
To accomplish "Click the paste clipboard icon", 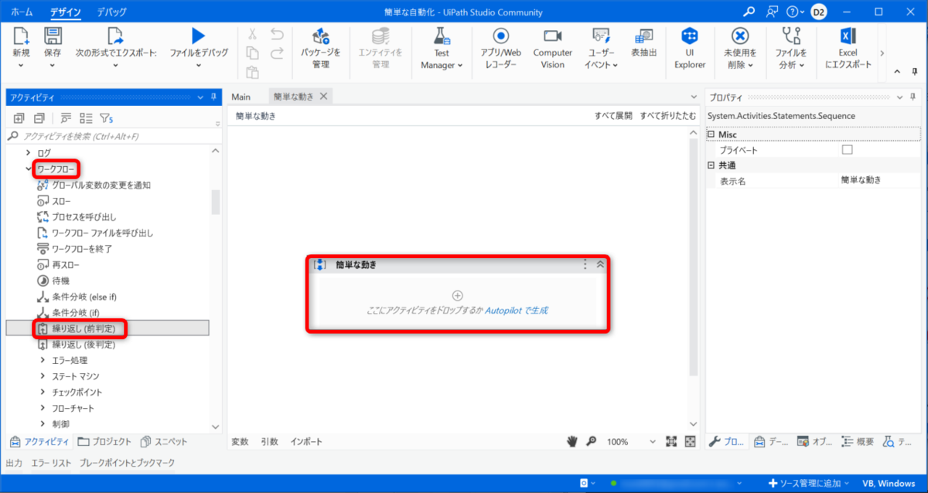I will pos(253,72).
